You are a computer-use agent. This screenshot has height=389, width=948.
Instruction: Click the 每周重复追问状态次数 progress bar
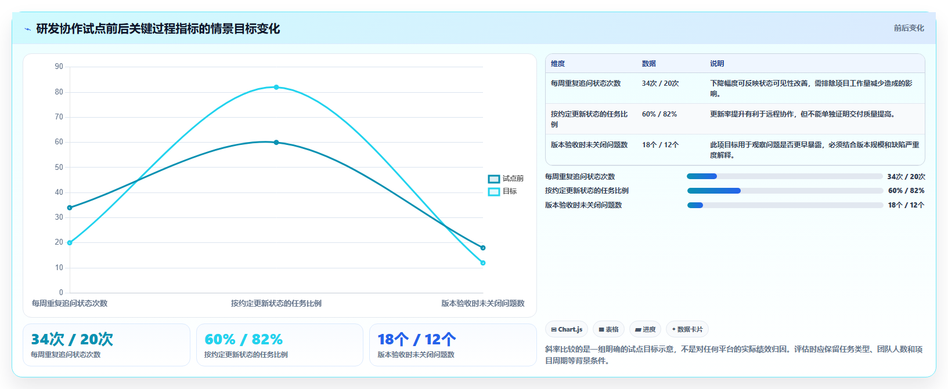click(784, 176)
